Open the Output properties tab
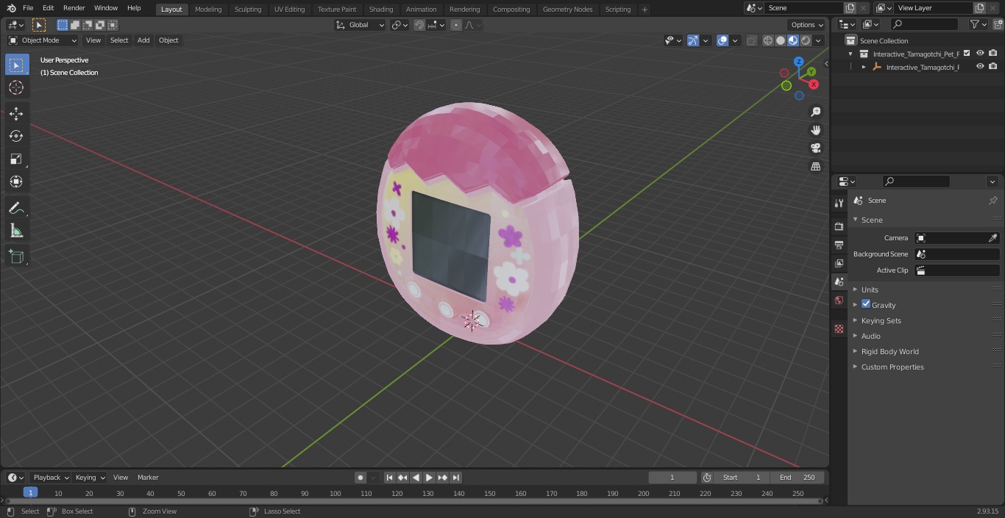This screenshot has height=518, width=1005. click(x=839, y=245)
